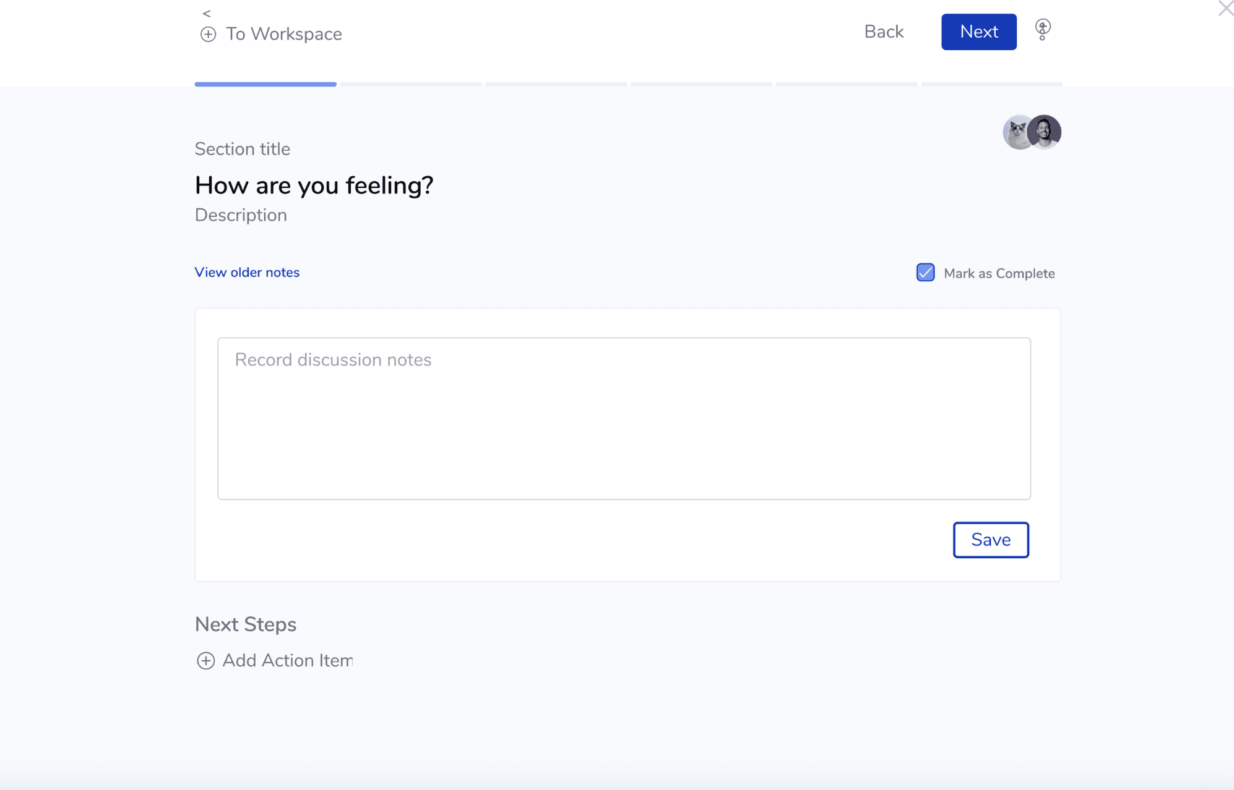
Task: Go to the Next section
Action: (978, 32)
